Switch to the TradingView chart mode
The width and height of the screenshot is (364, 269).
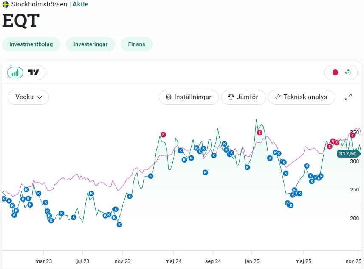click(34, 72)
